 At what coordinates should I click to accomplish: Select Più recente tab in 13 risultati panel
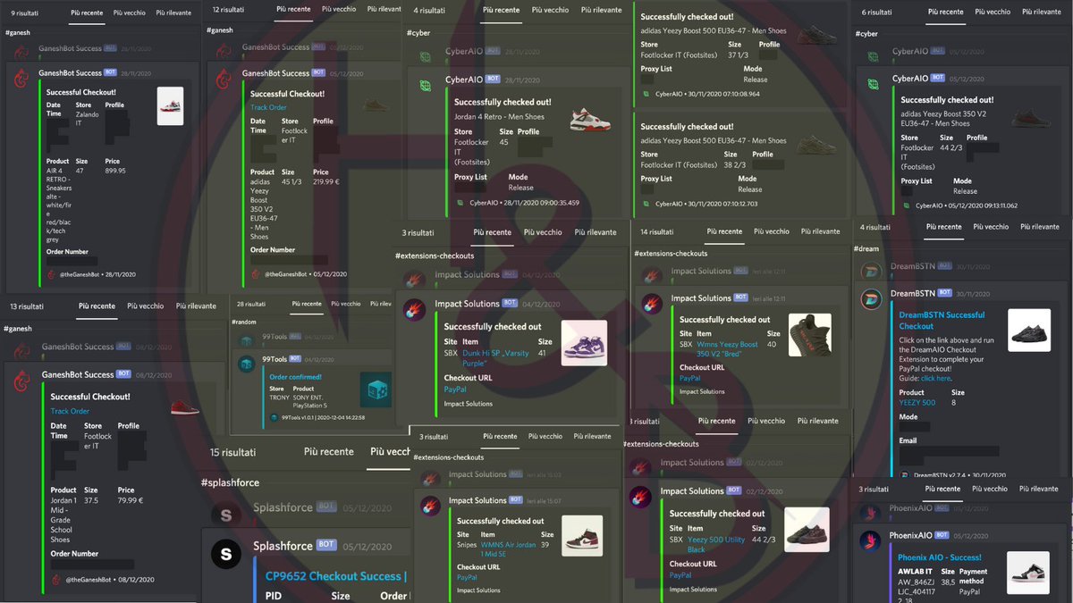(97, 306)
